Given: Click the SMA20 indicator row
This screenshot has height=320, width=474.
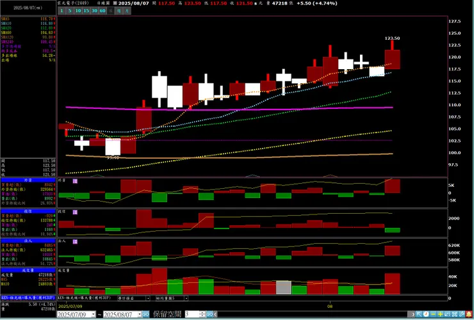Looking at the screenshot, I should click(28, 28).
